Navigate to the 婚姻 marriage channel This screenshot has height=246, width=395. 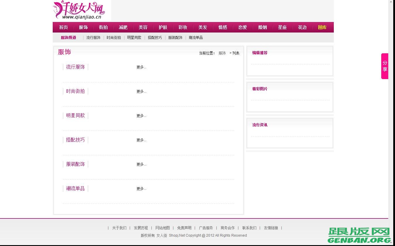[x=262, y=27]
